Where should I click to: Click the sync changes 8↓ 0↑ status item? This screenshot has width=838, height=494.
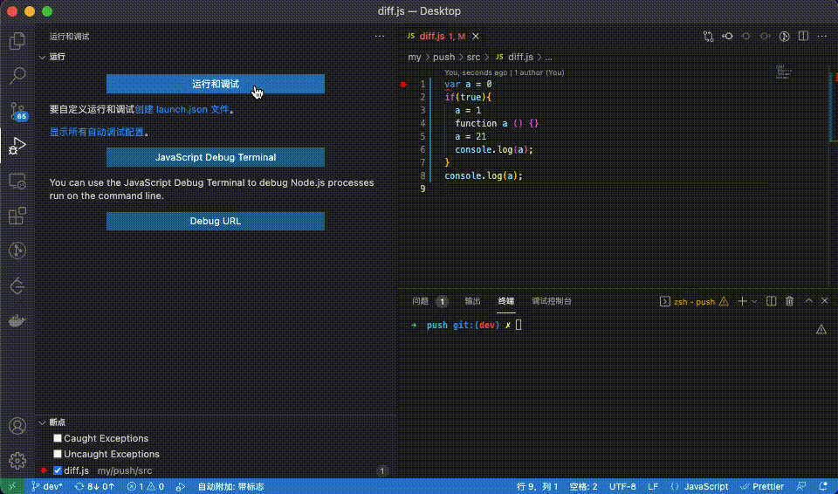click(x=94, y=486)
